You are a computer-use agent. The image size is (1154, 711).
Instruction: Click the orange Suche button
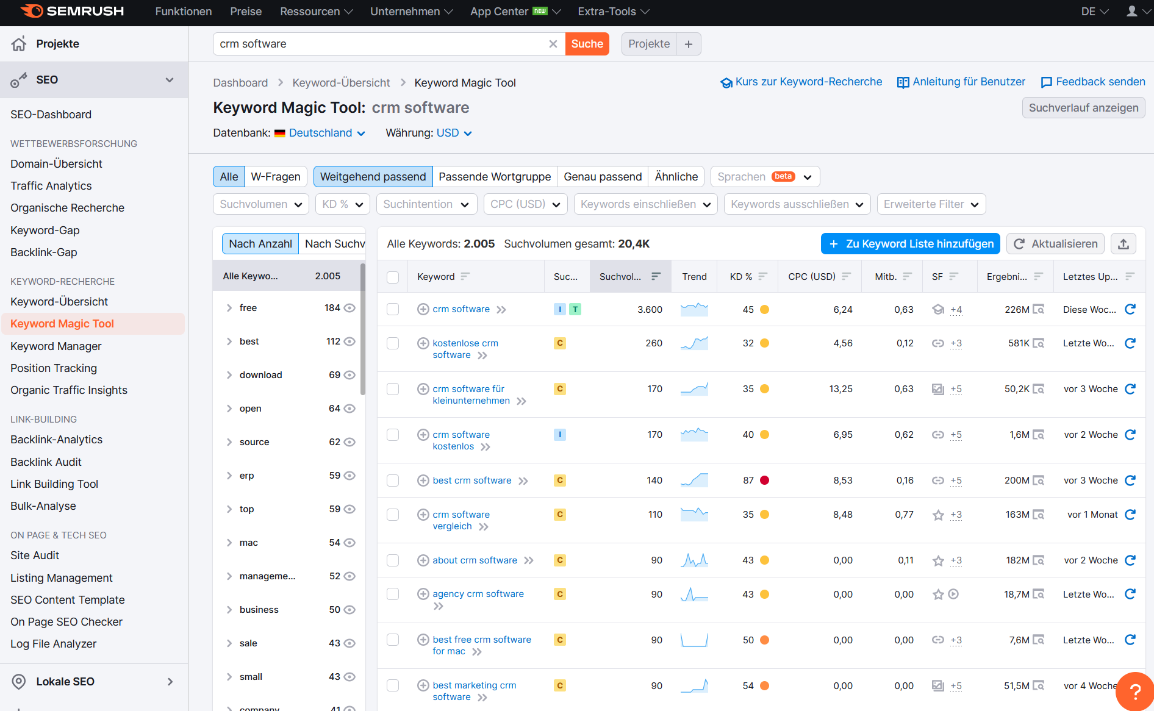coord(587,44)
